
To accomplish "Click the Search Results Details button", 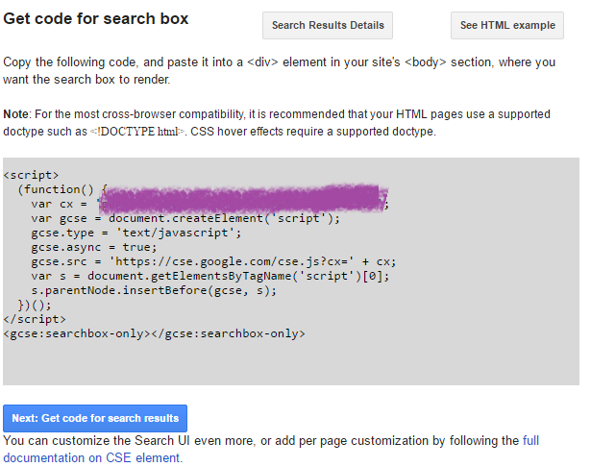I will [x=328, y=26].
